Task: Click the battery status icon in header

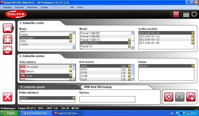Action: tap(186, 14)
